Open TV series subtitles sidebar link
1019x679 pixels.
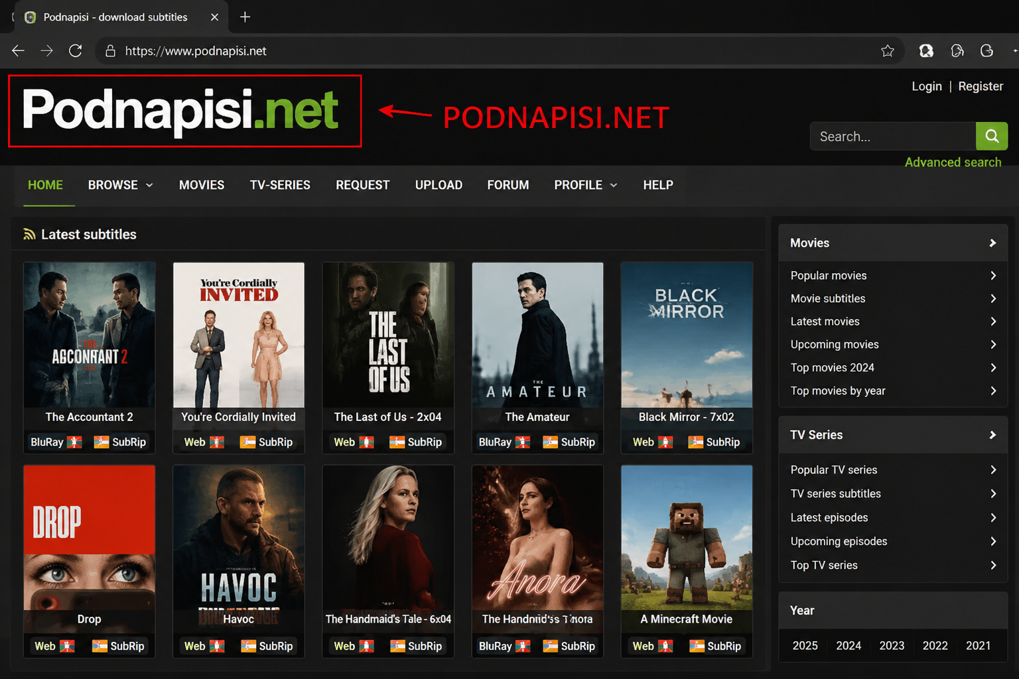pos(836,493)
